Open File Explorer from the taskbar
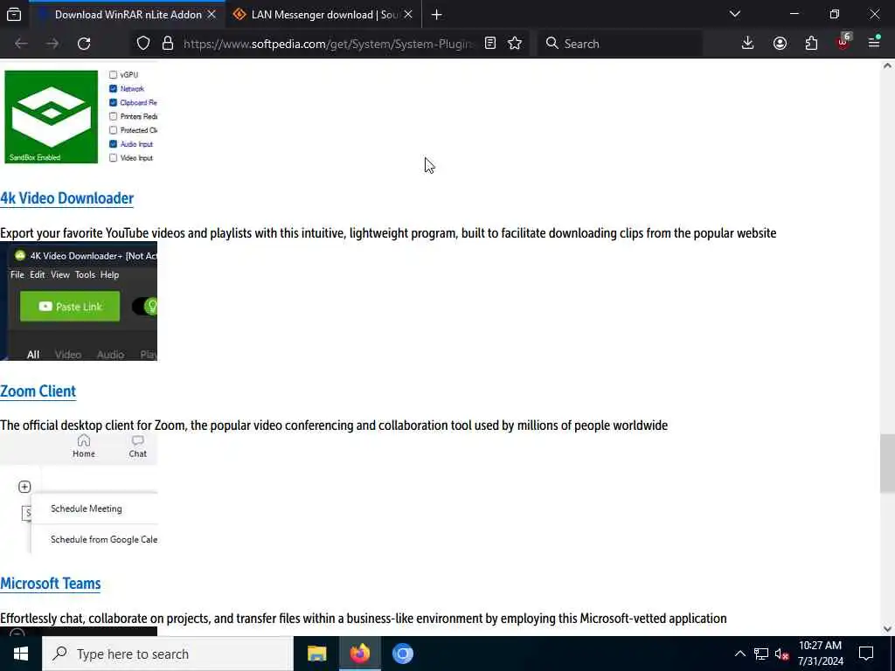The width and height of the screenshot is (895, 671). click(316, 654)
